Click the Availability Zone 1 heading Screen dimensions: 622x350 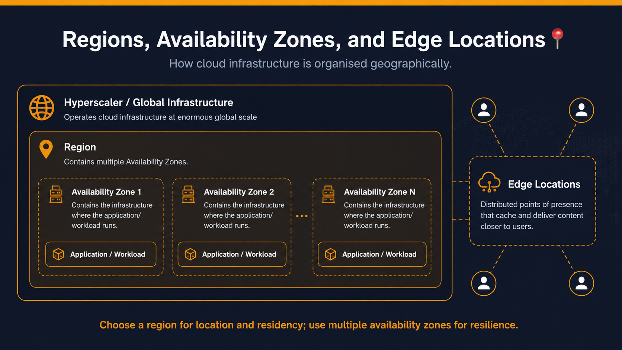click(x=106, y=192)
